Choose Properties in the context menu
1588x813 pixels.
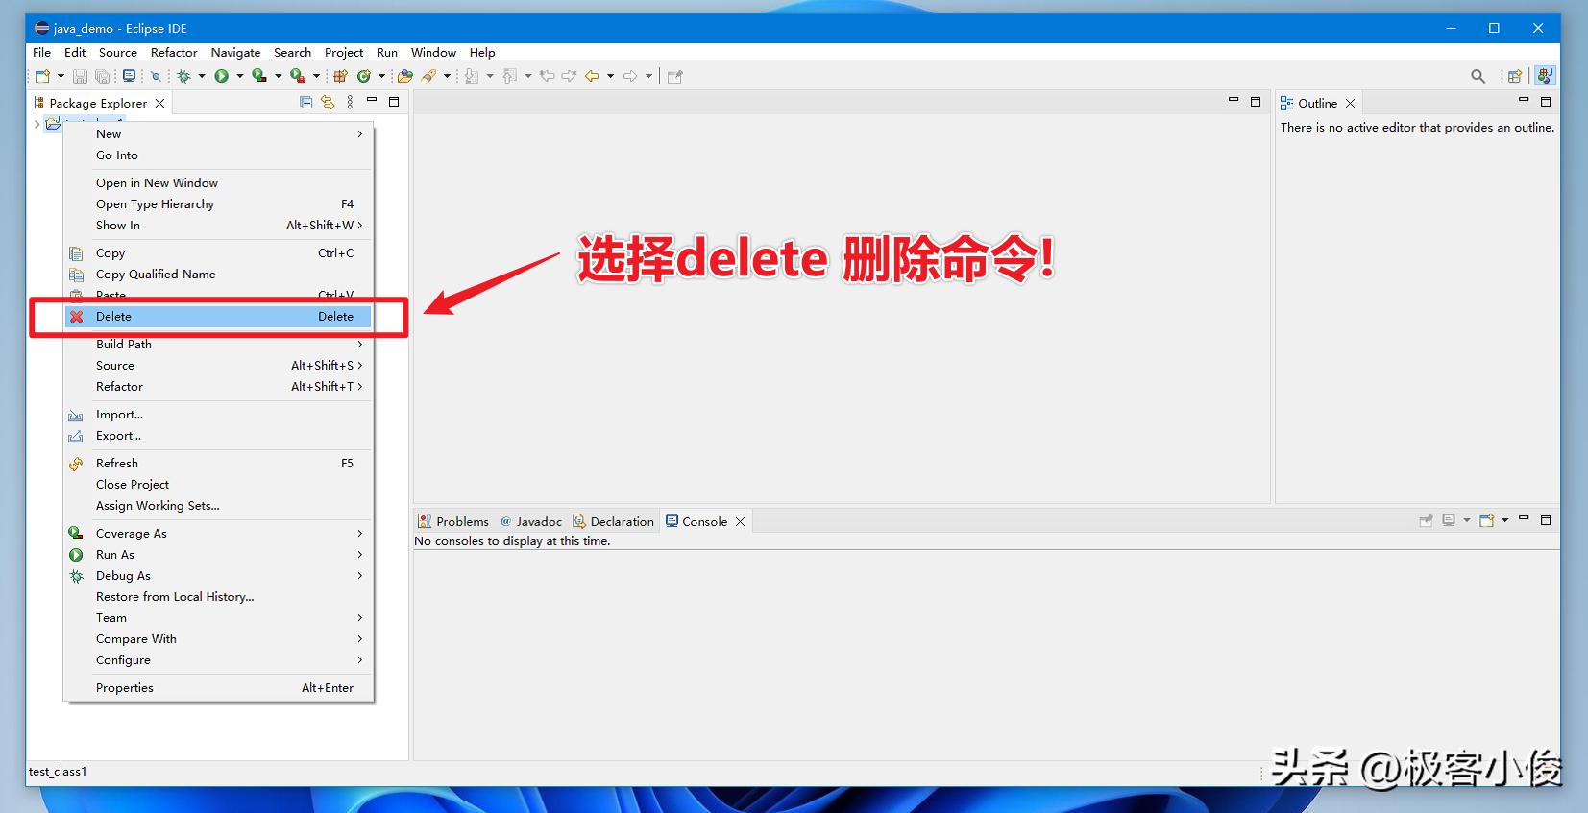coord(218,687)
